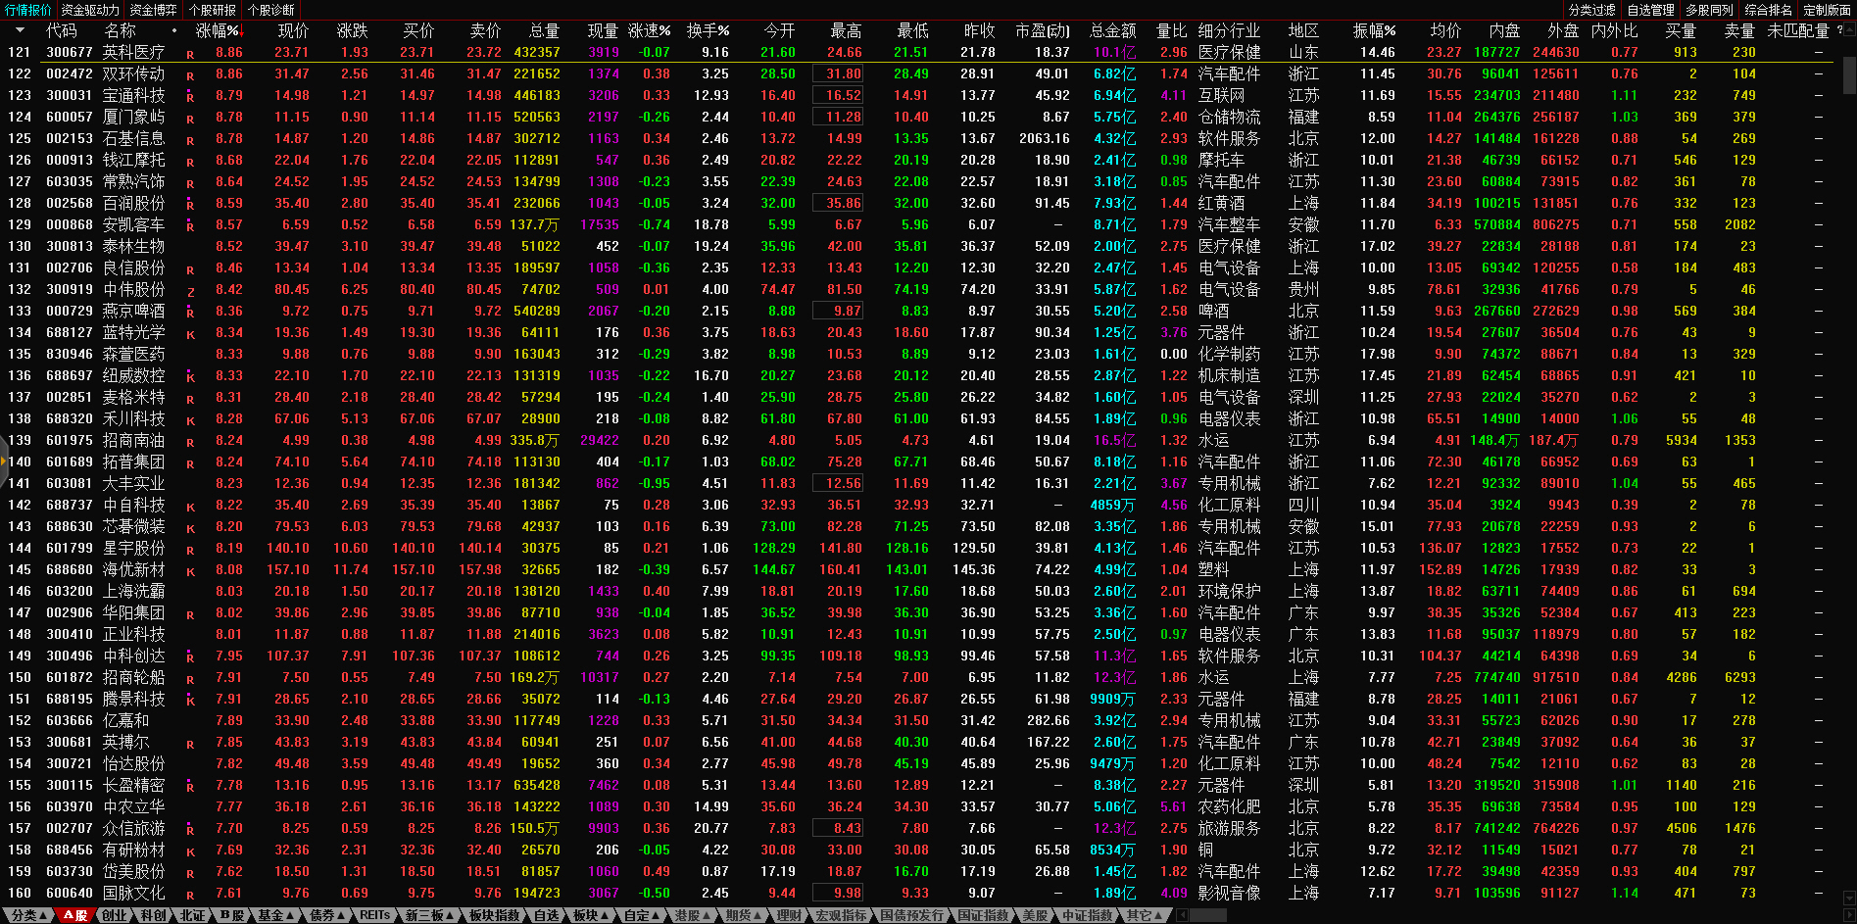Click the Z marker beside 中伟股份

(x=190, y=291)
